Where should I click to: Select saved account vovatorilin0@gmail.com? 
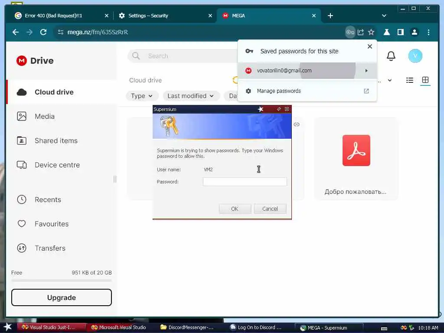click(307, 71)
